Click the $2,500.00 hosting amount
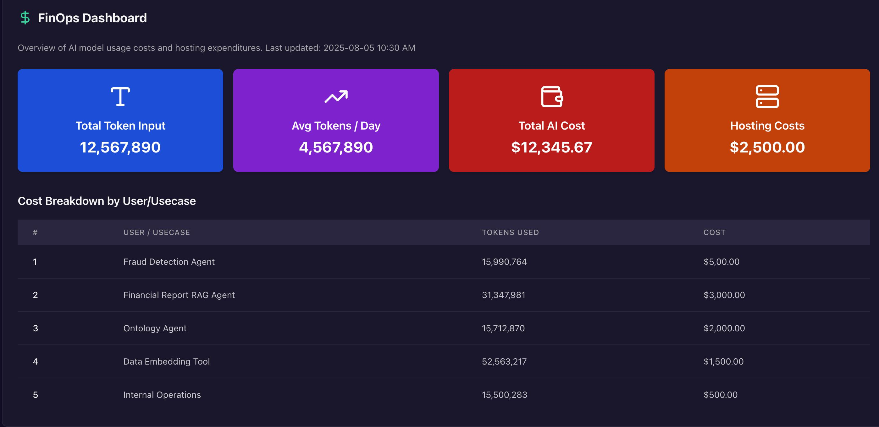The height and width of the screenshot is (427, 879). [767, 147]
